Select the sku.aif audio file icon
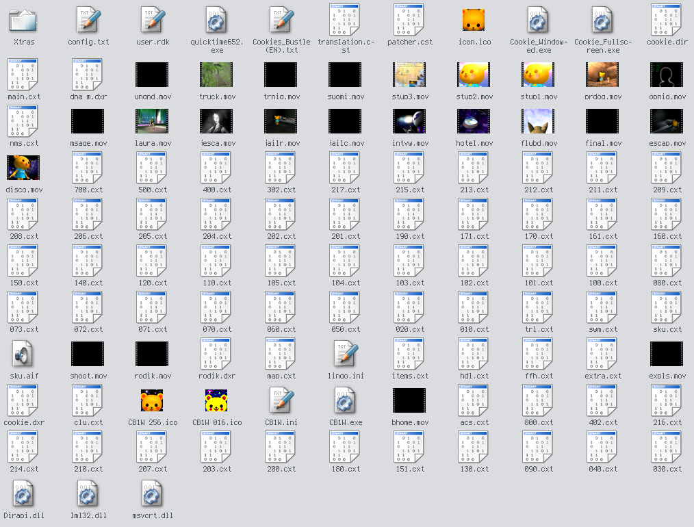Viewport: 694px width, 527px height. click(x=23, y=354)
